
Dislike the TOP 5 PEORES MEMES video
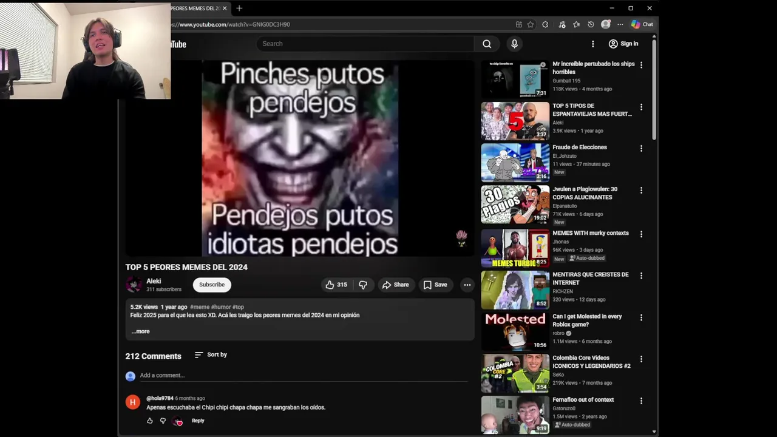click(363, 285)
